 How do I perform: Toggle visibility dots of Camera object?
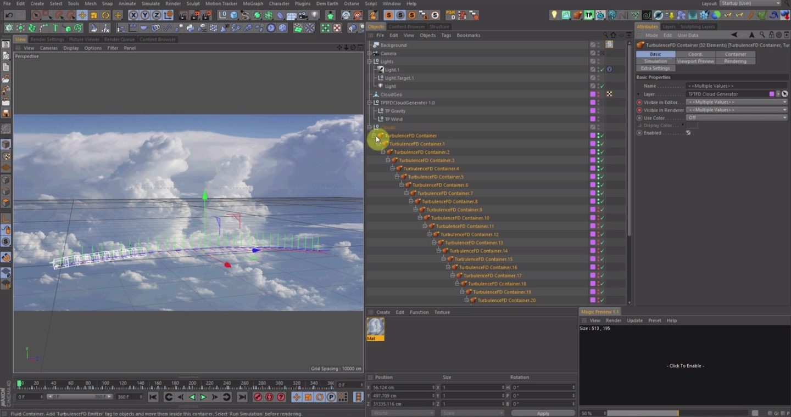point(598,53)
